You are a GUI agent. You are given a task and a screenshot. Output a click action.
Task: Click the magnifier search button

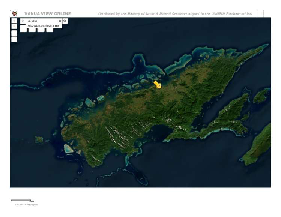(65, 21)
